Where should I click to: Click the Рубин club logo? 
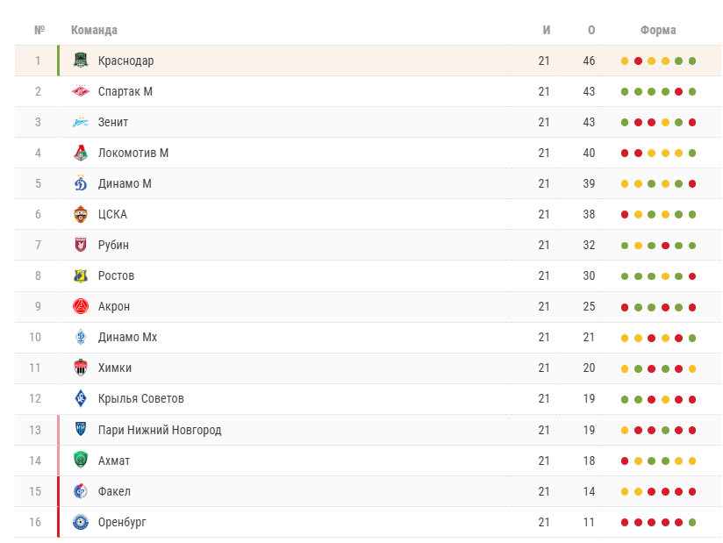pyautogui.click(x=81, y=245)
